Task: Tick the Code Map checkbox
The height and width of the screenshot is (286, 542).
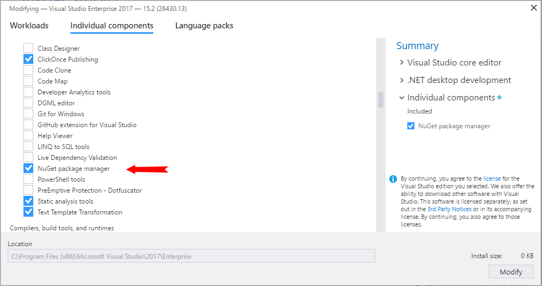Action: pyautogui.click(x=28, y=81)
